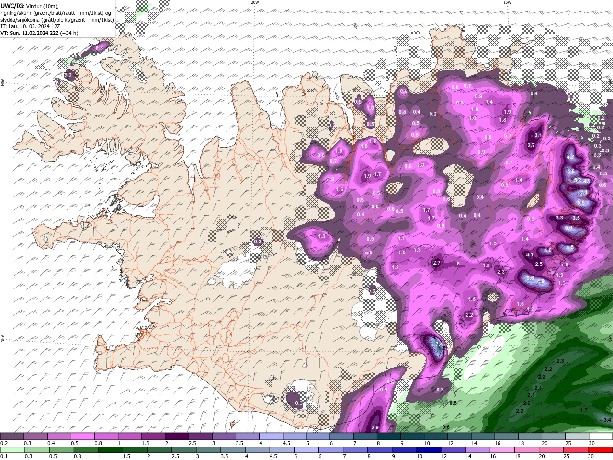Click the '15W' longitude label
Screen dimensions: 613x460
[x=507, y=2]
